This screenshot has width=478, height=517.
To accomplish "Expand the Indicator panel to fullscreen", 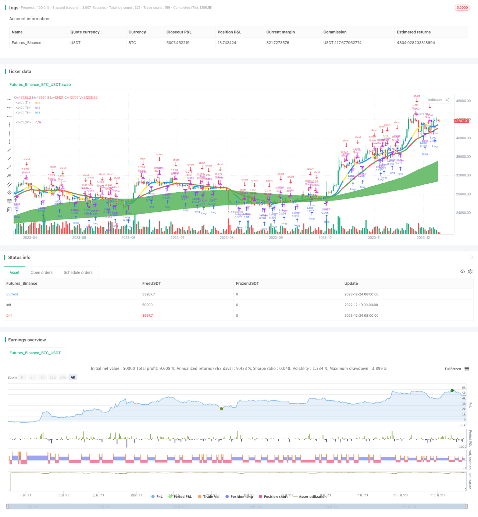I will 447,100.
